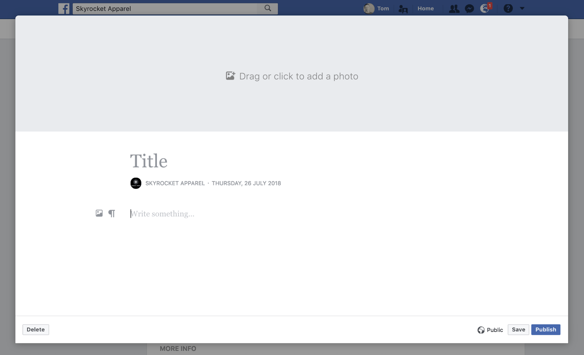The height and width of the screenshot is (355, 584).
Task: Open the Public audience selector
Action: [x=491, y=329]
